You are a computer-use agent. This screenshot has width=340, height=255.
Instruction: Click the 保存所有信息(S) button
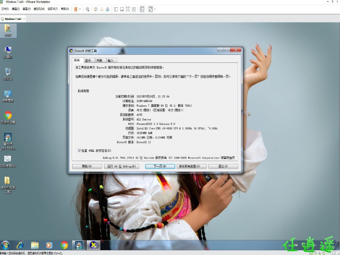[x=192, y=166]
